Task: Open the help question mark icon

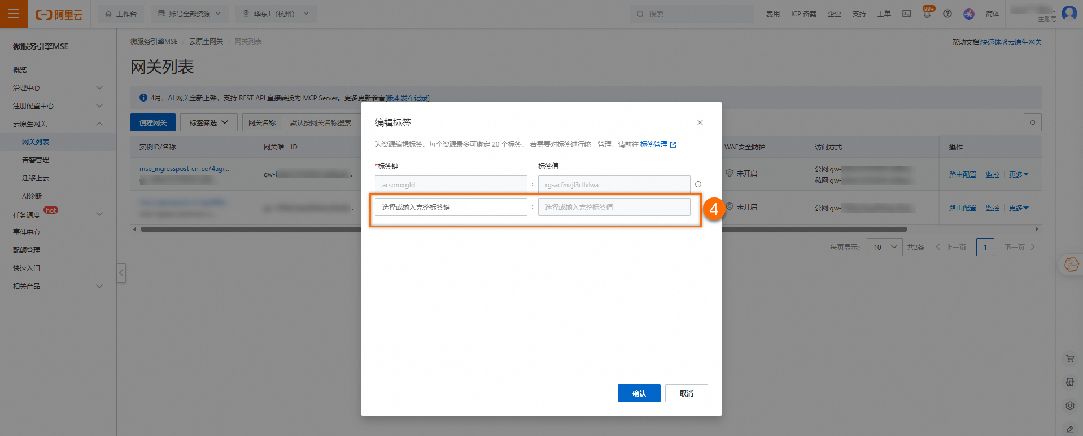Action: (947, 14)
